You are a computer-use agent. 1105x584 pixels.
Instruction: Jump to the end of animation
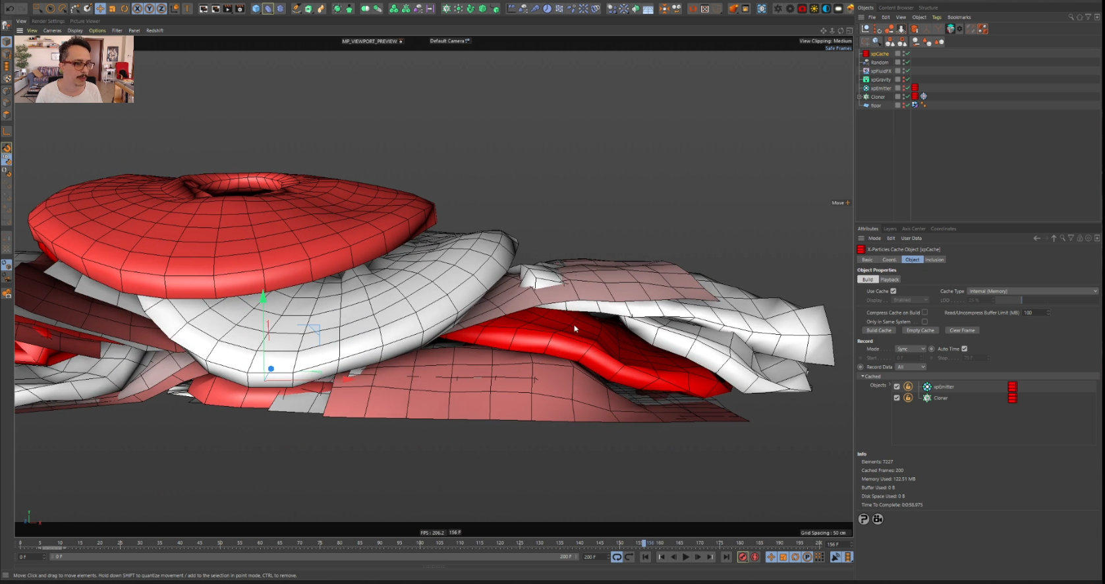pyautogui.click(x=725, y=557)
